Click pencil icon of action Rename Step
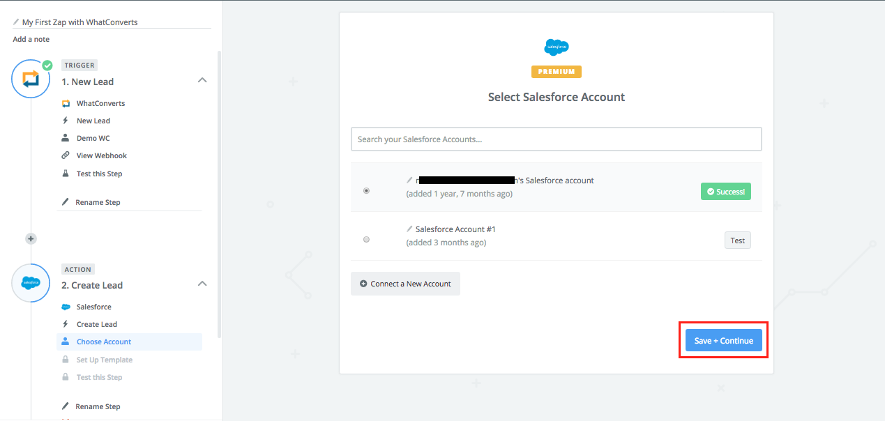Image resolution: width=885 pixels, height=421 pixels. click(66, 406)
